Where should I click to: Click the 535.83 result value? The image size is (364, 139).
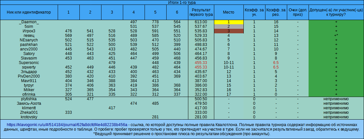tap(201, 31)
